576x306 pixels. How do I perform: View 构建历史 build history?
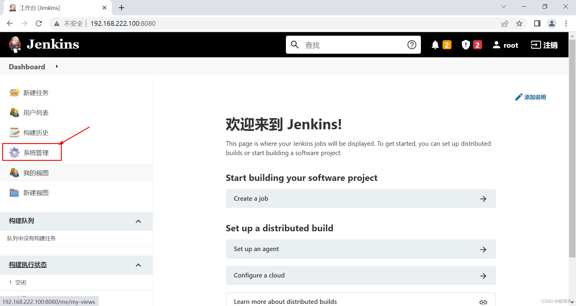36,132
